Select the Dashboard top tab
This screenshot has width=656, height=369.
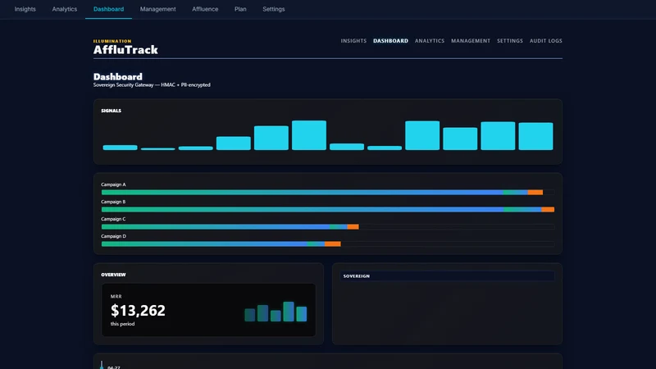click(x=108, y=9)
